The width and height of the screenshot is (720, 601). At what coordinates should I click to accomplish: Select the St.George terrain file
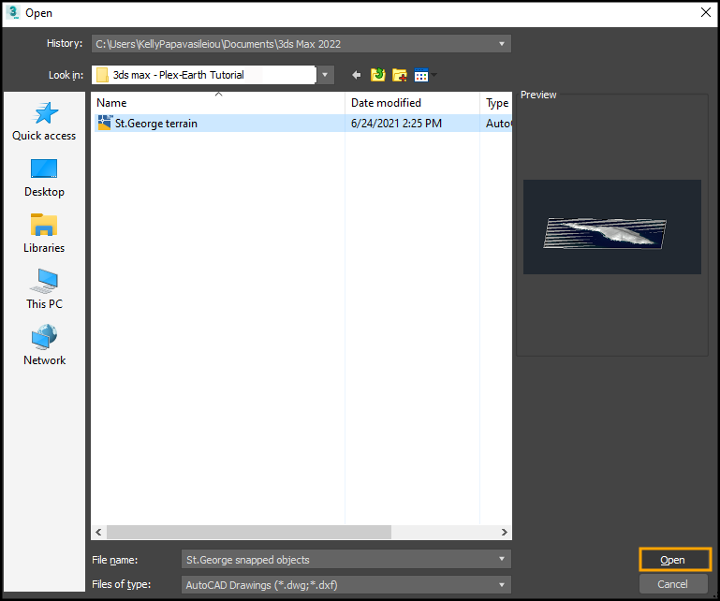pyautogui.click(x=155, y=124)
